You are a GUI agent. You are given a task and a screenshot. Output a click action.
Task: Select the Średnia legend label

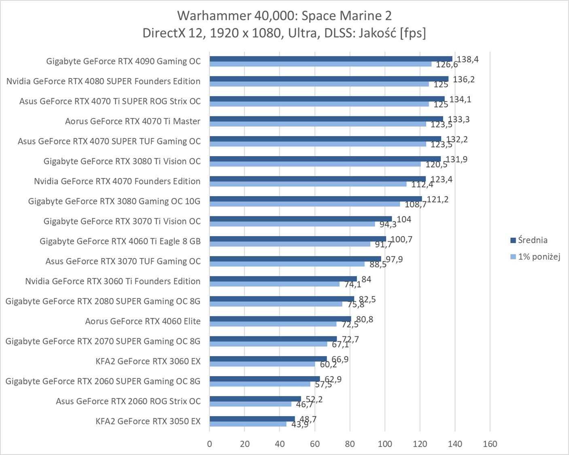tap(533, 240)
